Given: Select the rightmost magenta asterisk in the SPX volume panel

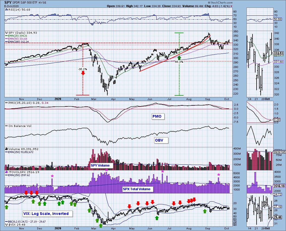Looking at the screenshot, I should [x=218, y=175].
